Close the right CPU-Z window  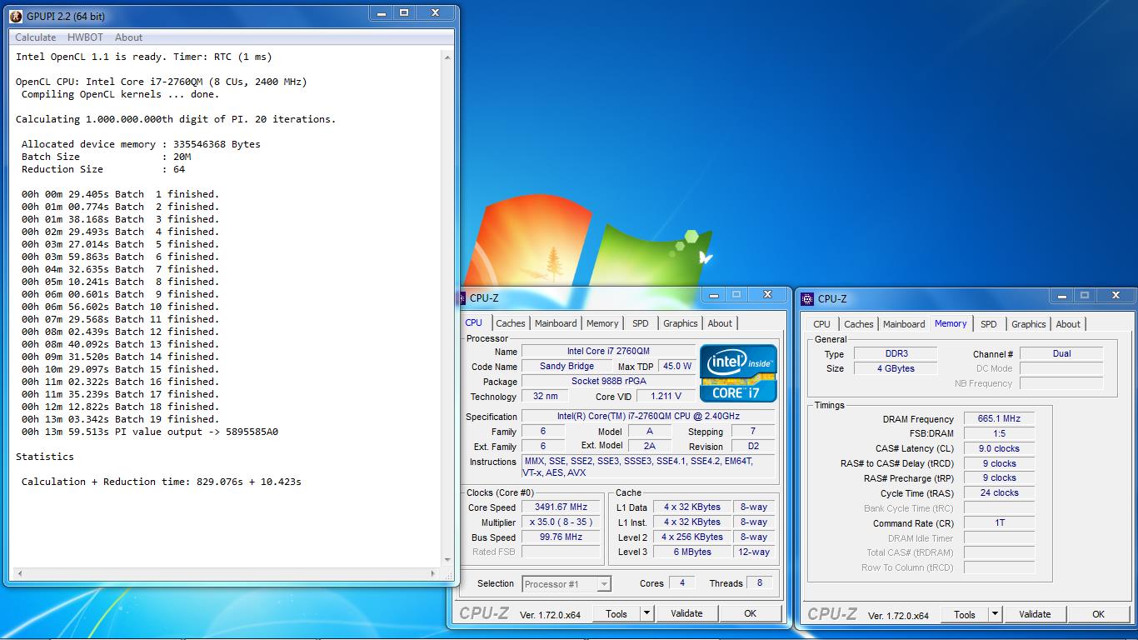[x=1117, y=295]
